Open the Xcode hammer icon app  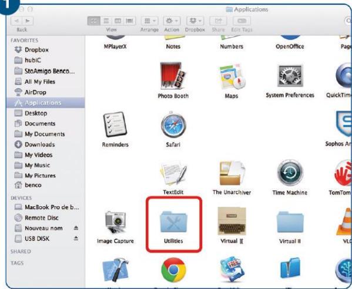click(115, 270)
